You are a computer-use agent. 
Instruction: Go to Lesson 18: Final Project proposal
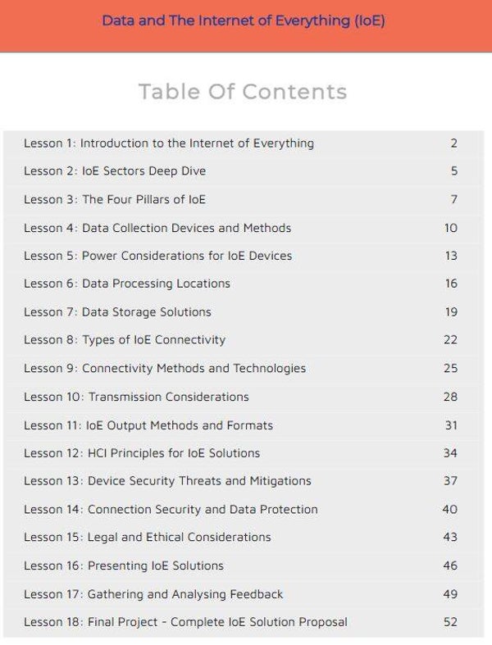(185, 622)
